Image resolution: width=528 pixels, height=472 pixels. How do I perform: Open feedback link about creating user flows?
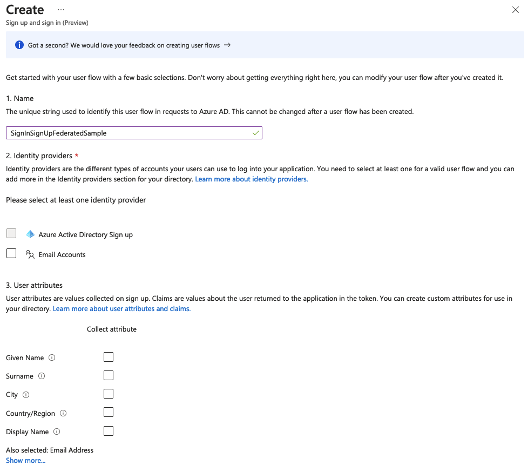tap(124, 45)
